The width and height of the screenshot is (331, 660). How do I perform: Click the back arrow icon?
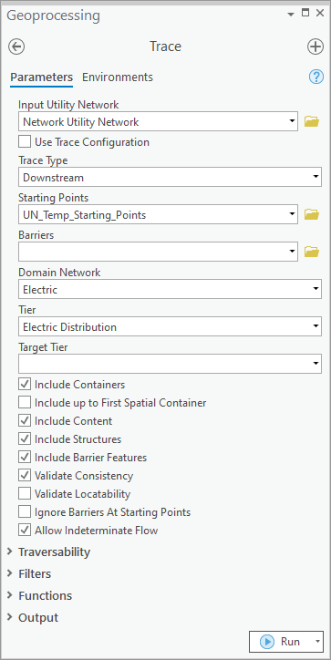[16, 46]
